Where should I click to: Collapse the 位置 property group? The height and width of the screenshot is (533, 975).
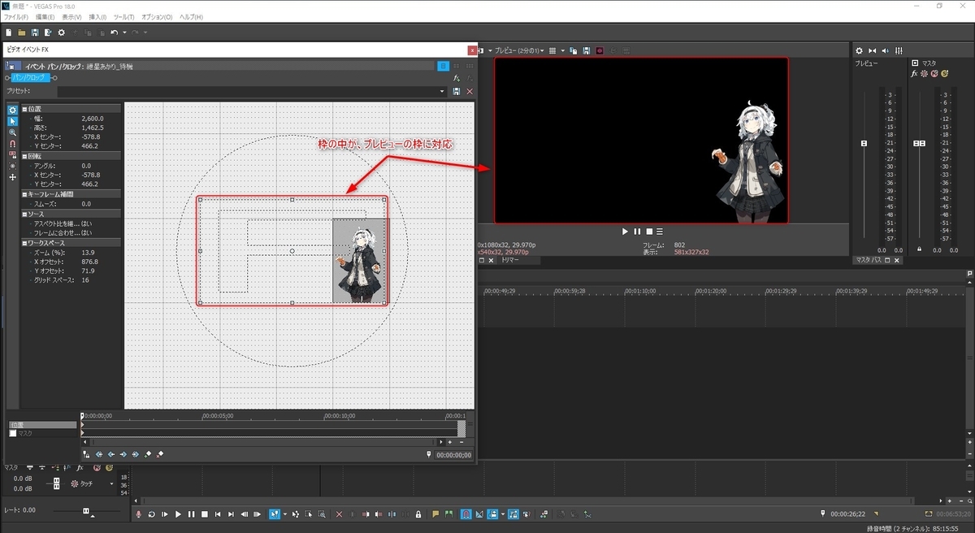pos(24,109)
